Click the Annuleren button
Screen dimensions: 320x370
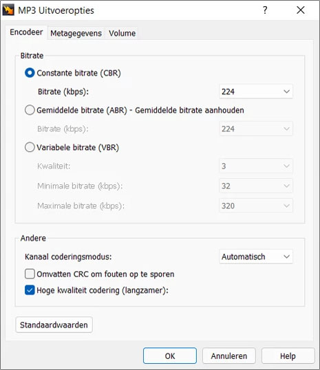click(229, 356)
